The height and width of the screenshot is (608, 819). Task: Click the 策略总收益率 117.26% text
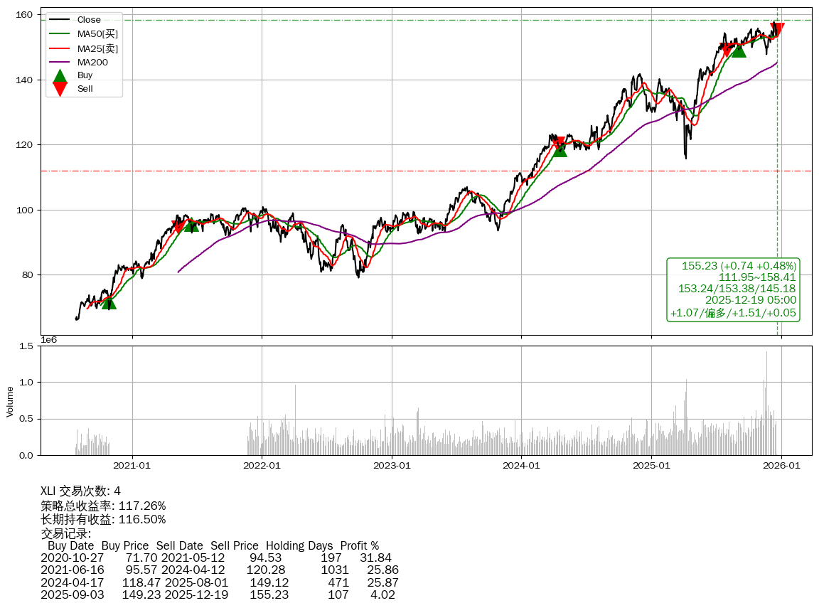(x=103, y=506)
